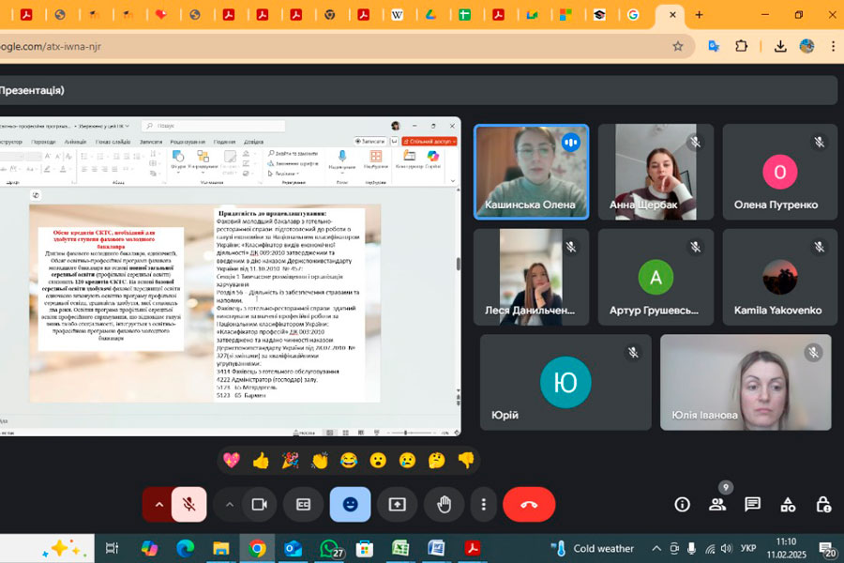Open video settings arrow beside camera
The image size is (844, 563).
click(230, 504)
